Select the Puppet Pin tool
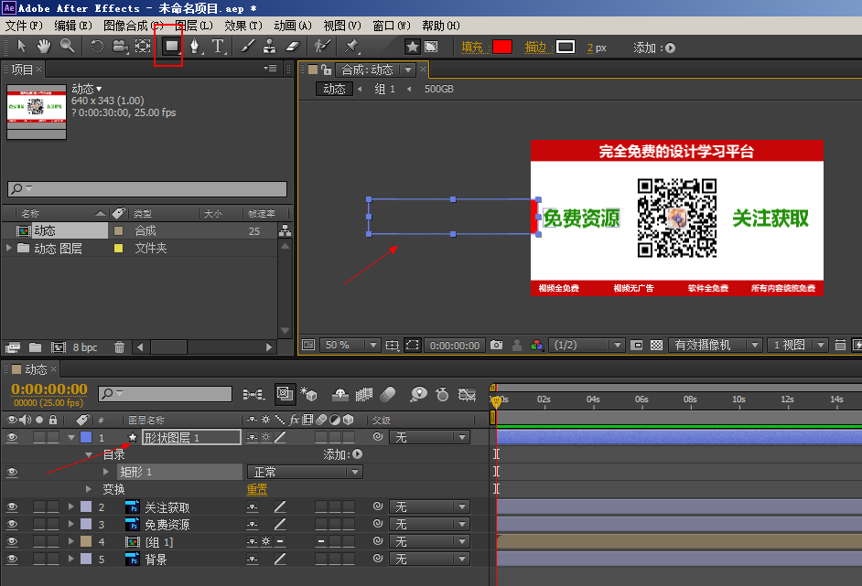Screen dimensions: 862x586 click(x=351, y=46)
